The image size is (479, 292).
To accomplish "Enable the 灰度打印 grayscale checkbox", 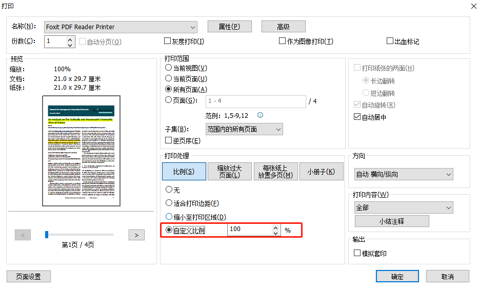I will (x=168, y=41).
